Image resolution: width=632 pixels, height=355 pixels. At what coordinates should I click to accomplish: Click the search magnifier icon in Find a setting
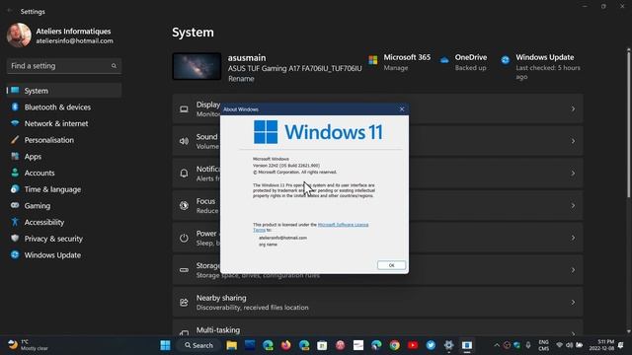point(114,66)
